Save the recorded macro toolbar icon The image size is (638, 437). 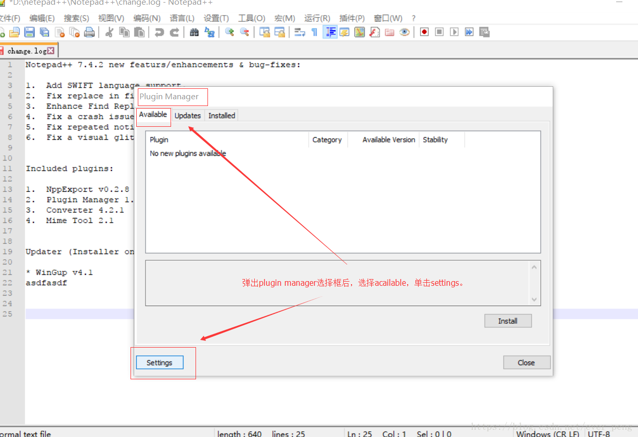[485, 32]
